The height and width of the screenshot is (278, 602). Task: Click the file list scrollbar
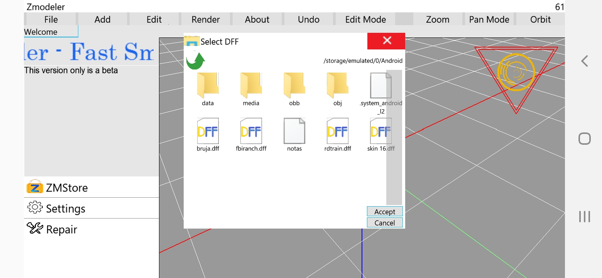394,137
